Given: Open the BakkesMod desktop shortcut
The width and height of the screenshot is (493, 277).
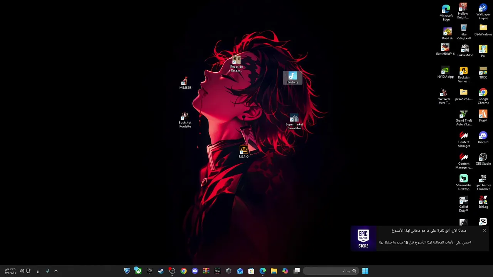Looking at the screenshot, I should tap(465, 51).
